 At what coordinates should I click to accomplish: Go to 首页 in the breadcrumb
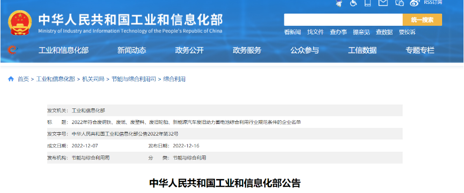23,79
